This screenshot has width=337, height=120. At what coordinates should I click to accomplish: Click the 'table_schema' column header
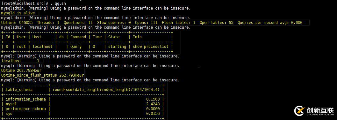click(19, 89)
